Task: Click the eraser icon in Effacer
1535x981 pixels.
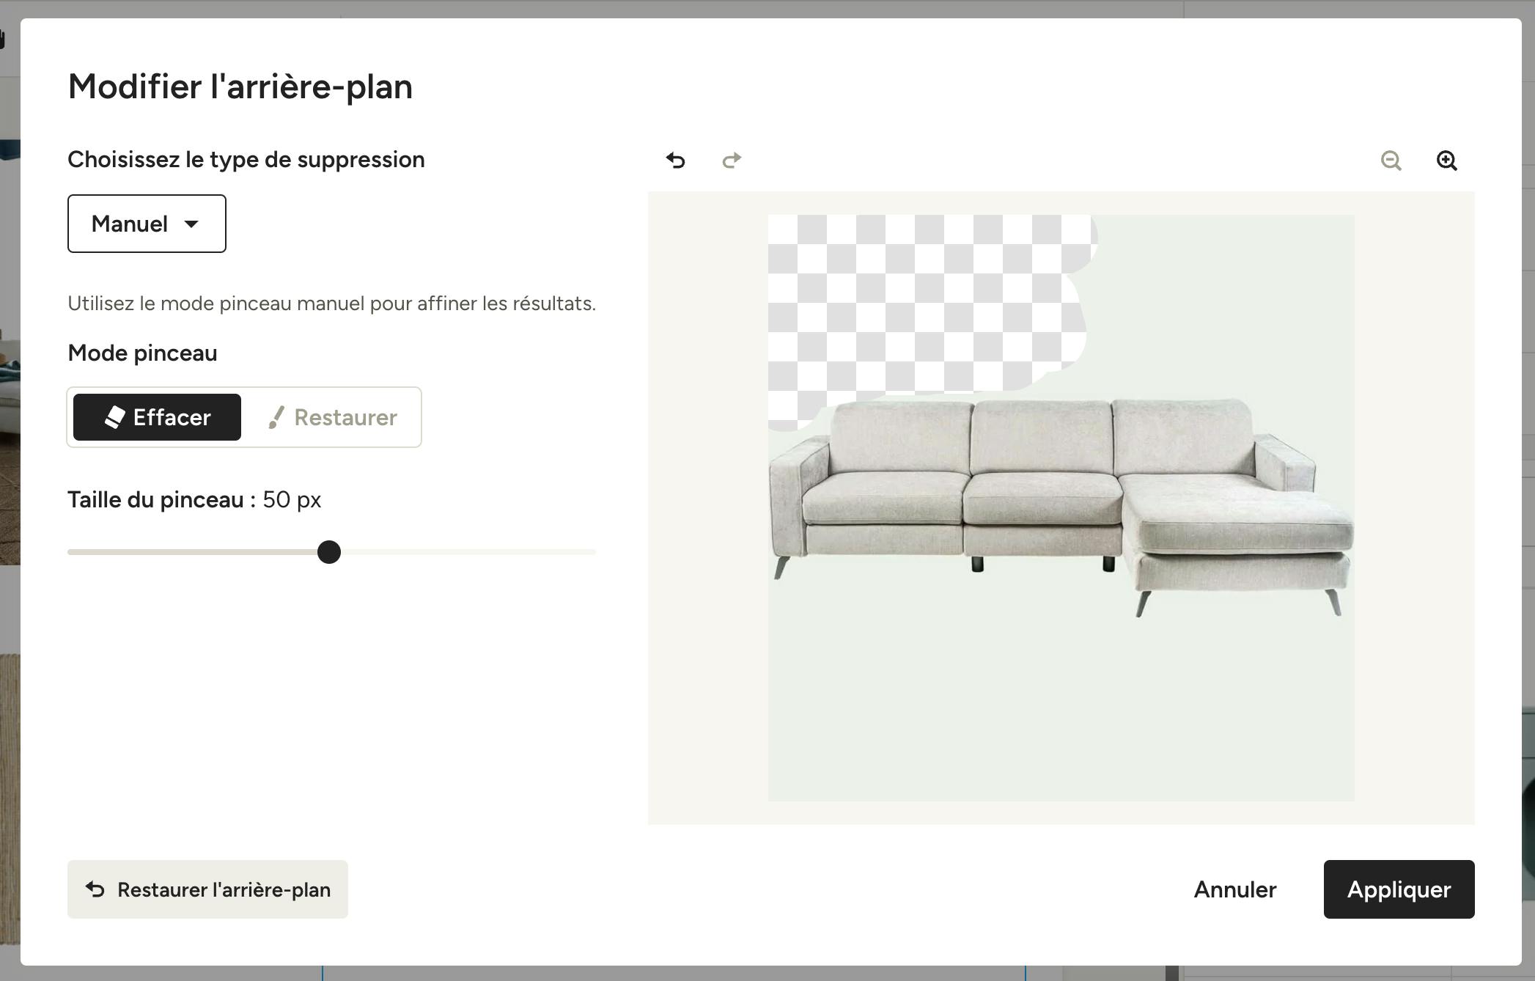Action: coord(115,417)
